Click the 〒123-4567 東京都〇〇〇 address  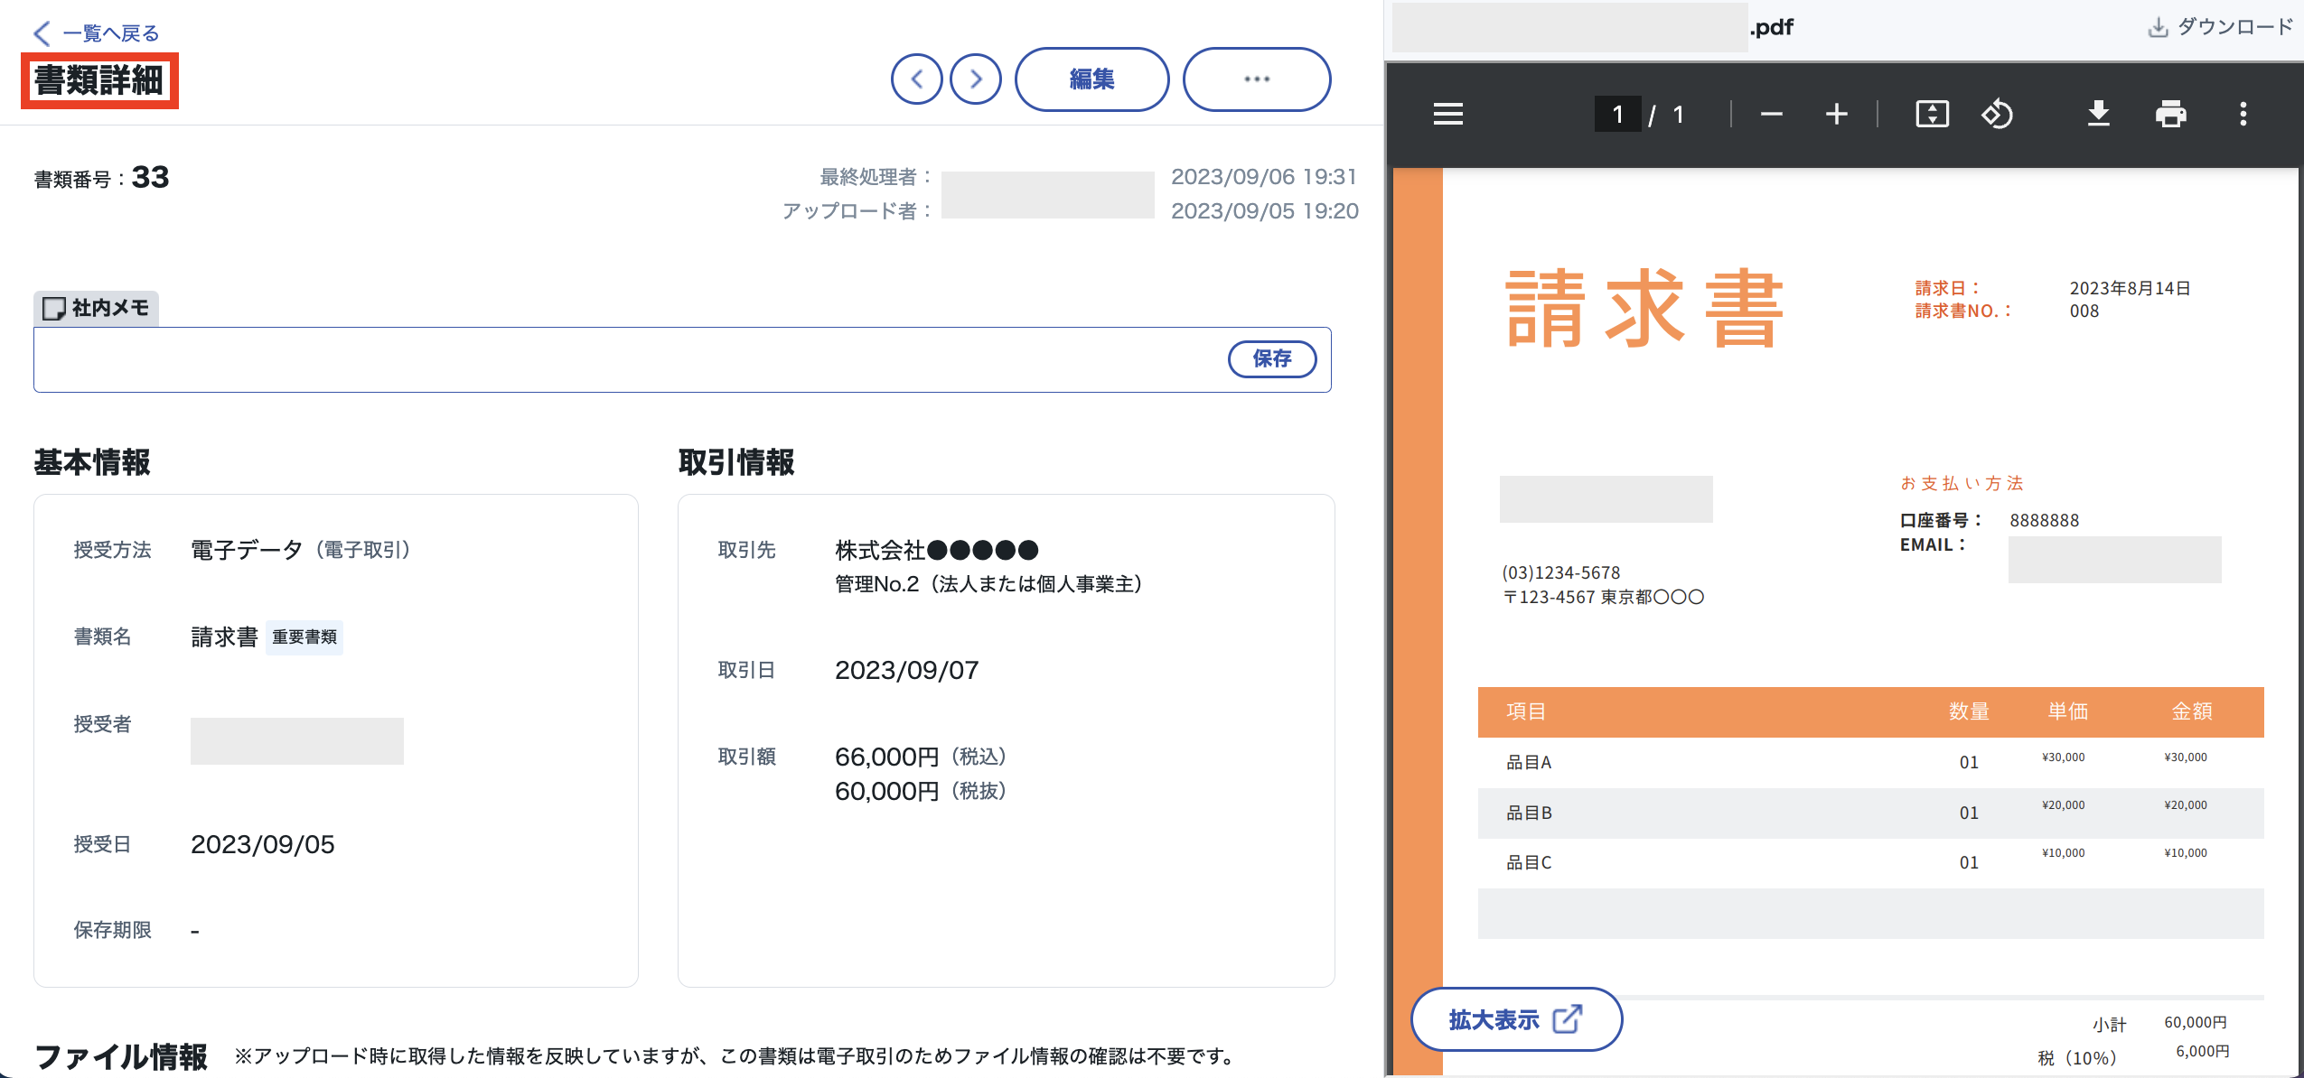click(x=1603, y=597)
